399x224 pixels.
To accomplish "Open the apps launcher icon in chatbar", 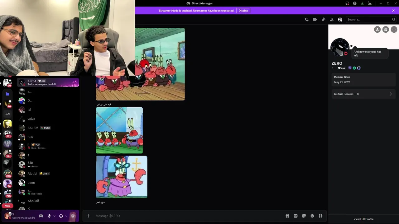I will pos(320,216).
